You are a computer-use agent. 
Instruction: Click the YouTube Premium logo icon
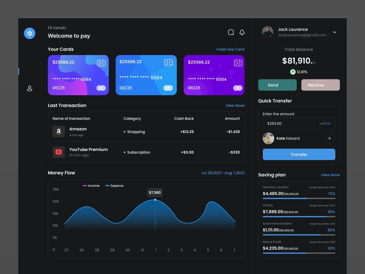pos(59,152)
